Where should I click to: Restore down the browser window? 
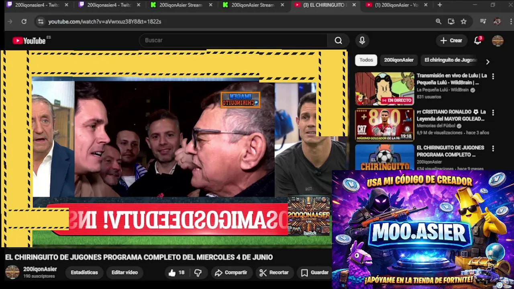(493, 5)
